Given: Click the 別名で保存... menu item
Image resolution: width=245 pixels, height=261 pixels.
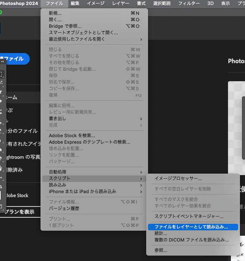Looking at the screenshot, I should point(94,82).
